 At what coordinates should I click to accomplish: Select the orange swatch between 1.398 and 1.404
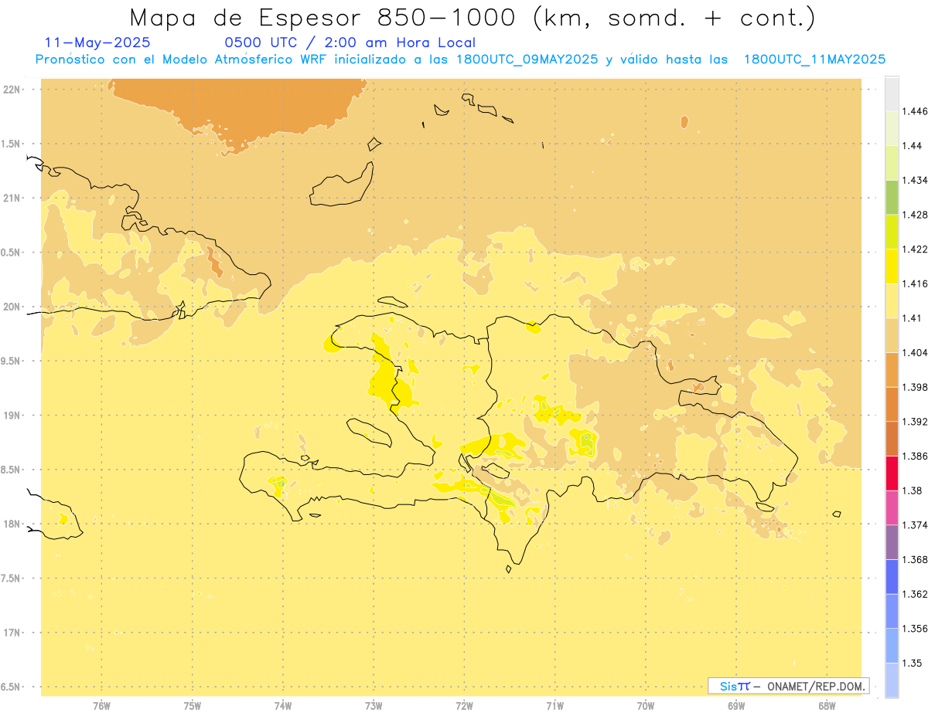pyautogui.click(x=892, y=369)
